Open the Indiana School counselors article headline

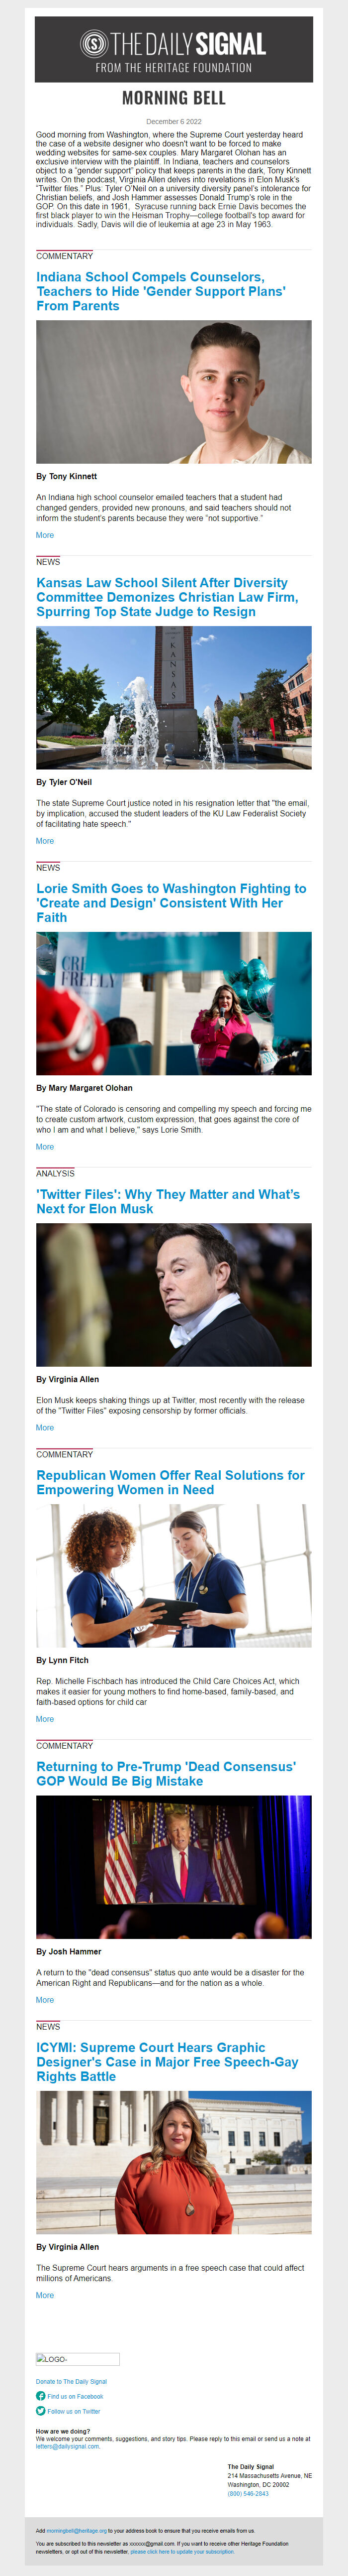(x=161, y=291)
